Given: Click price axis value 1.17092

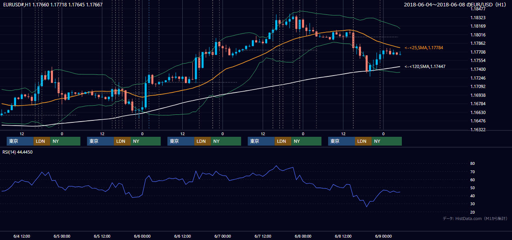Looking at the screenshot, I should (x=478, y=86).
